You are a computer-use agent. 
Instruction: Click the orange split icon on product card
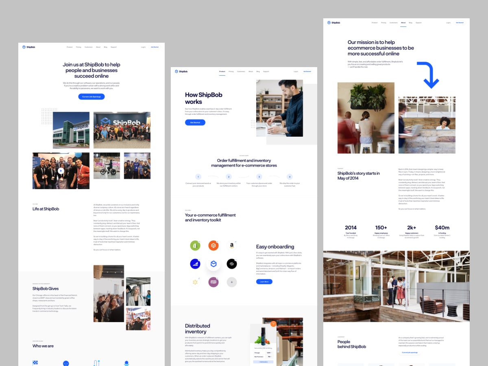(x=273, y=324)
